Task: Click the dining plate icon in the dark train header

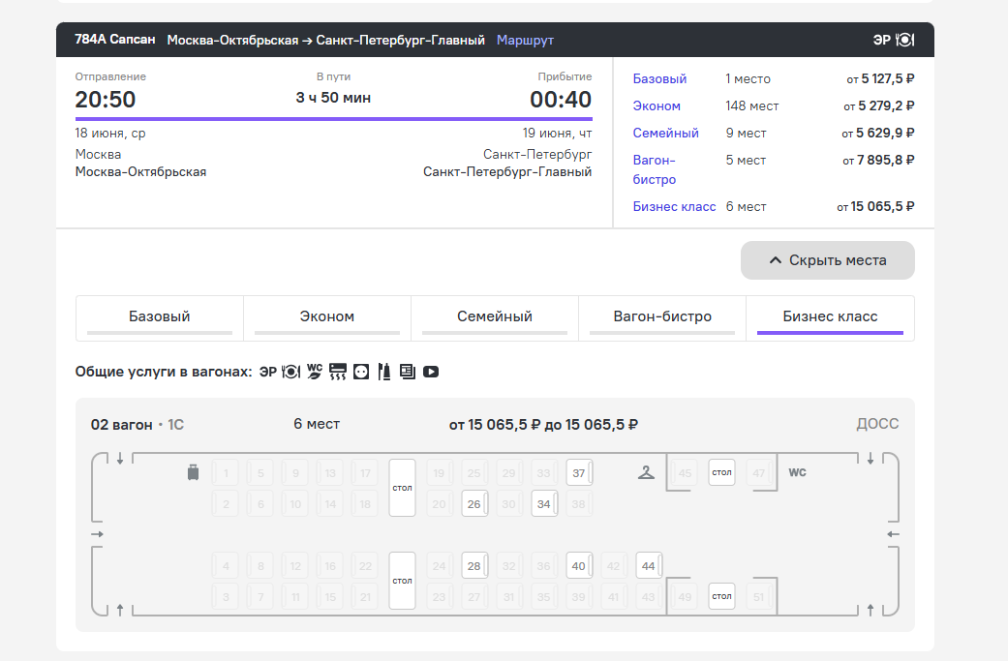Action: [904, 40]
